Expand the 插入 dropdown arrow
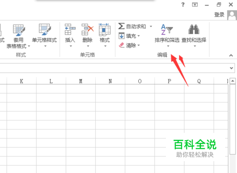 (71, 46)
